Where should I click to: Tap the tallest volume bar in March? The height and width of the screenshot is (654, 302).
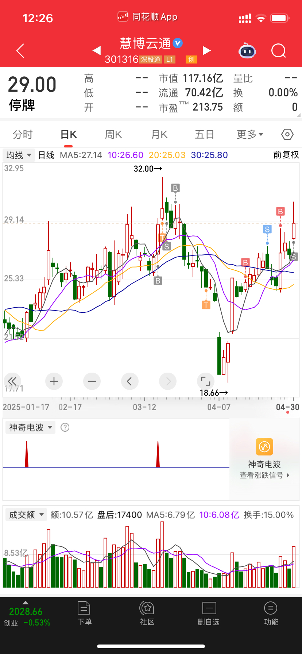click(x=162, y=554)
